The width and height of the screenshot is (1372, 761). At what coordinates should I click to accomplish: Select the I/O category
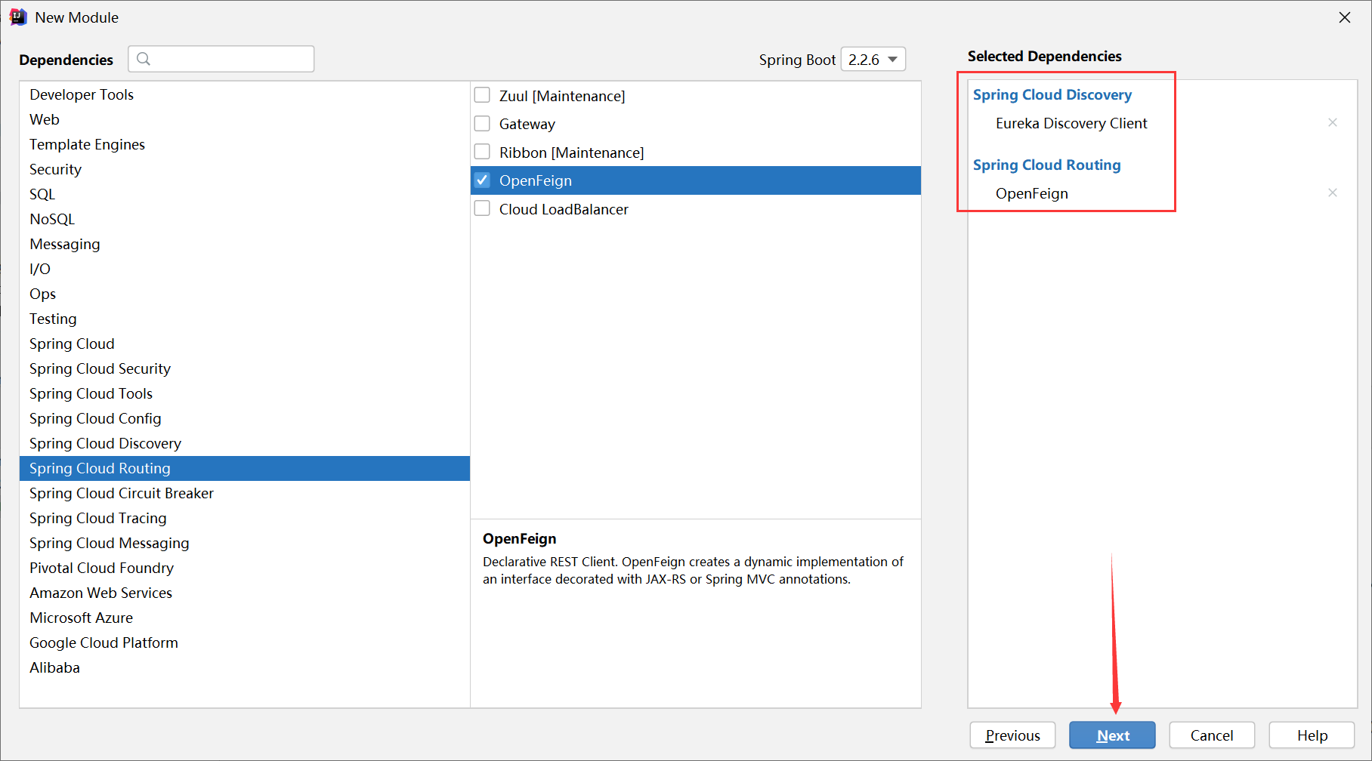pyautogui.click(x=245, y=269)
